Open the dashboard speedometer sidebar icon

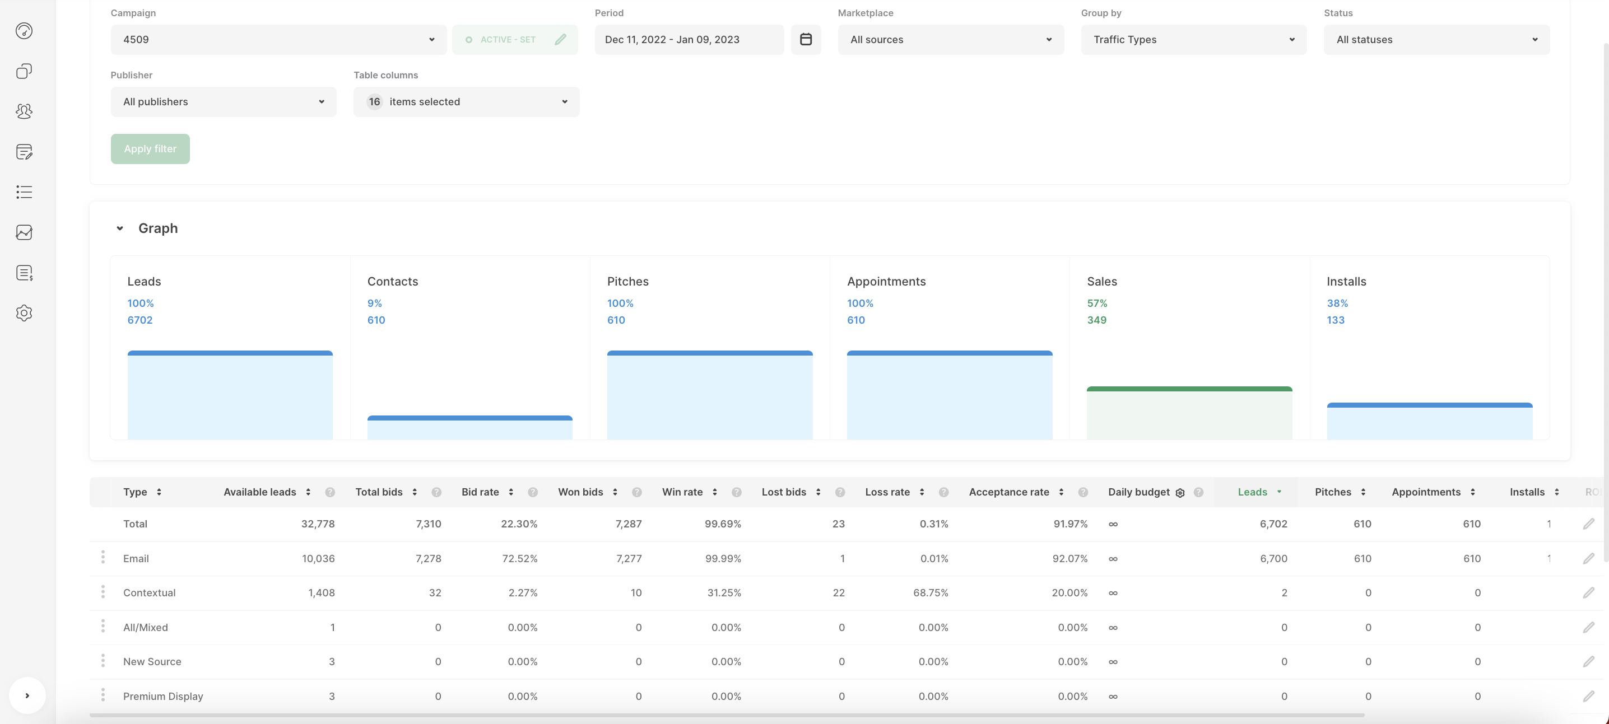24,31
